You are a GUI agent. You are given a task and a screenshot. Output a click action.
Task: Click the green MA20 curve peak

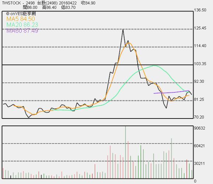[155, 66]
